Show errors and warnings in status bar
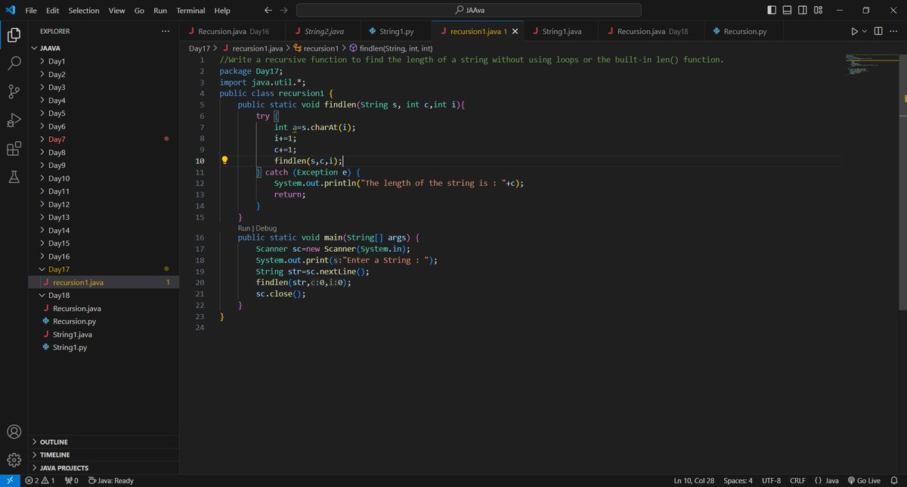Viewport: 907px width, 487px height. pyautogui.click(x=40, y=480)
